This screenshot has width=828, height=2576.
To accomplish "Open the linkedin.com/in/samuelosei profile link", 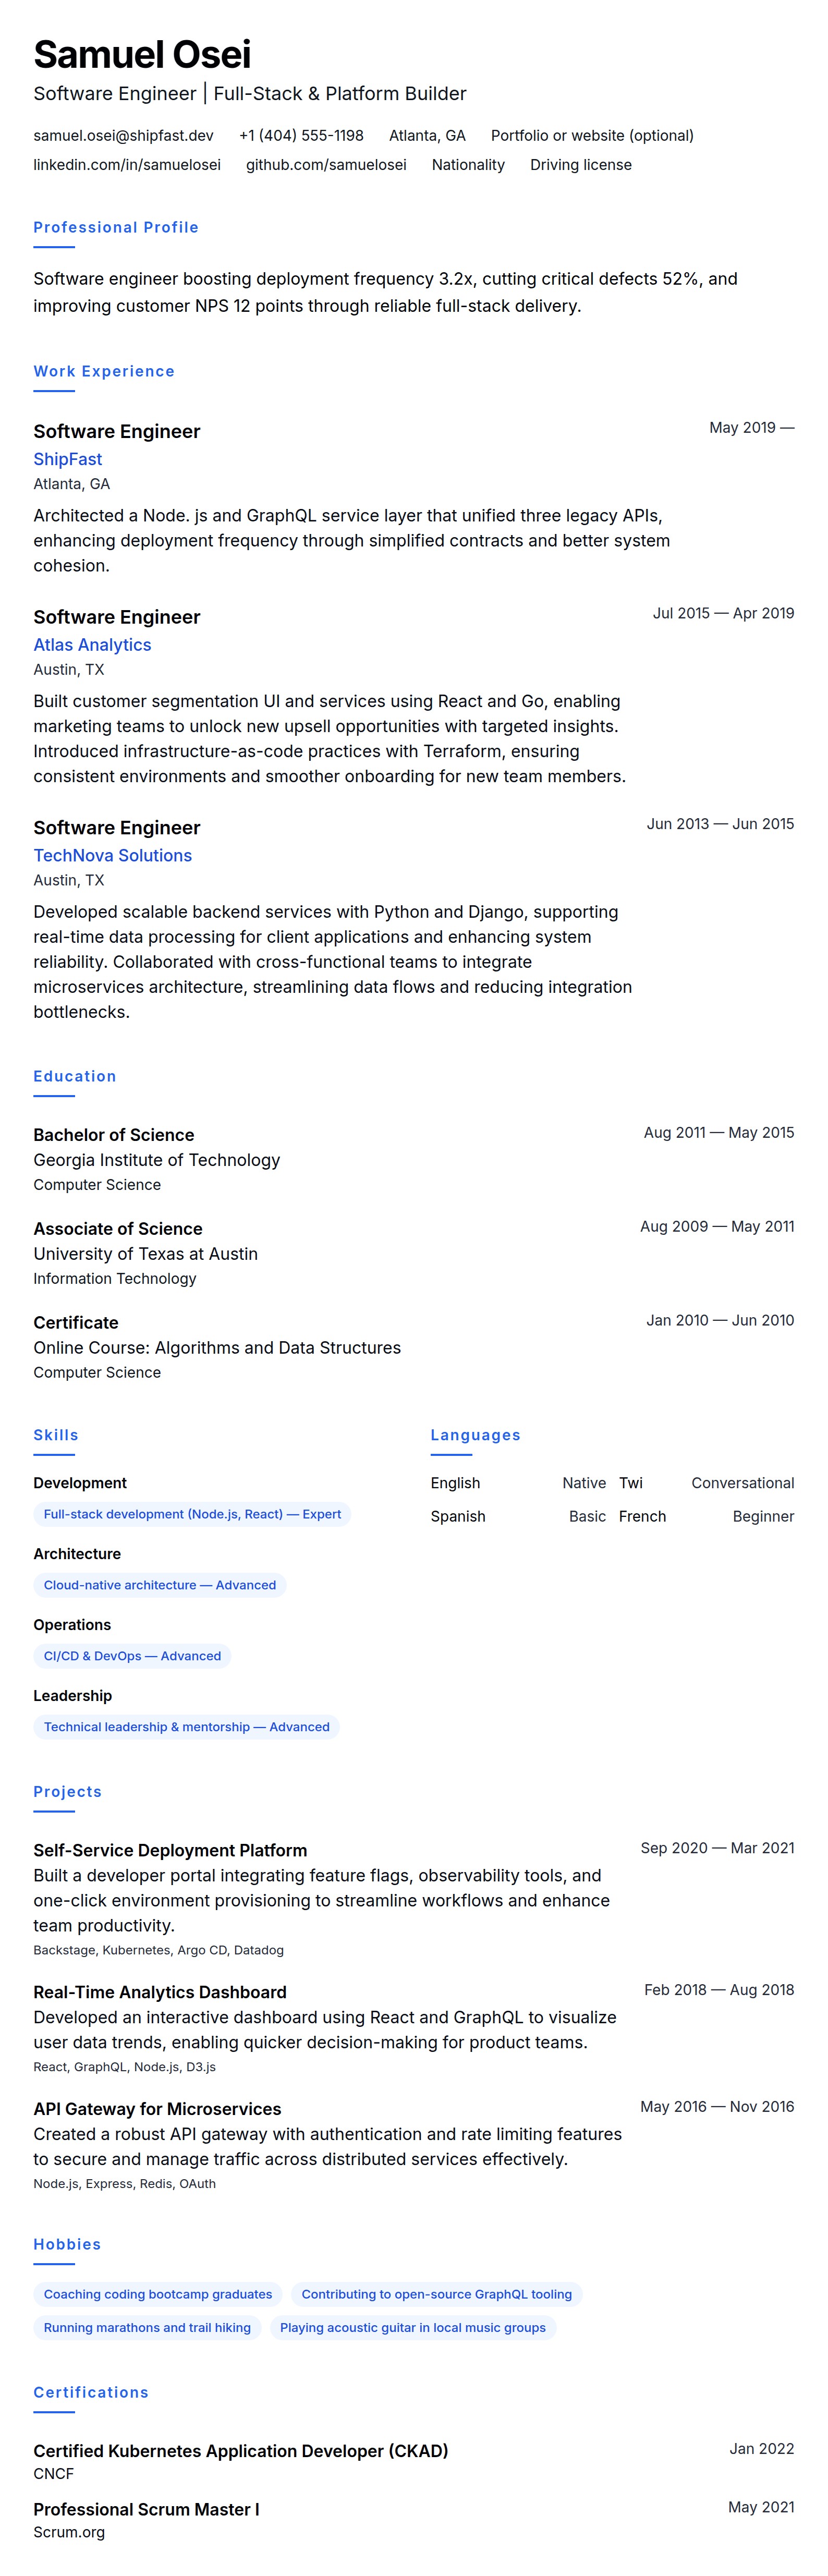I will pos(127,165).
